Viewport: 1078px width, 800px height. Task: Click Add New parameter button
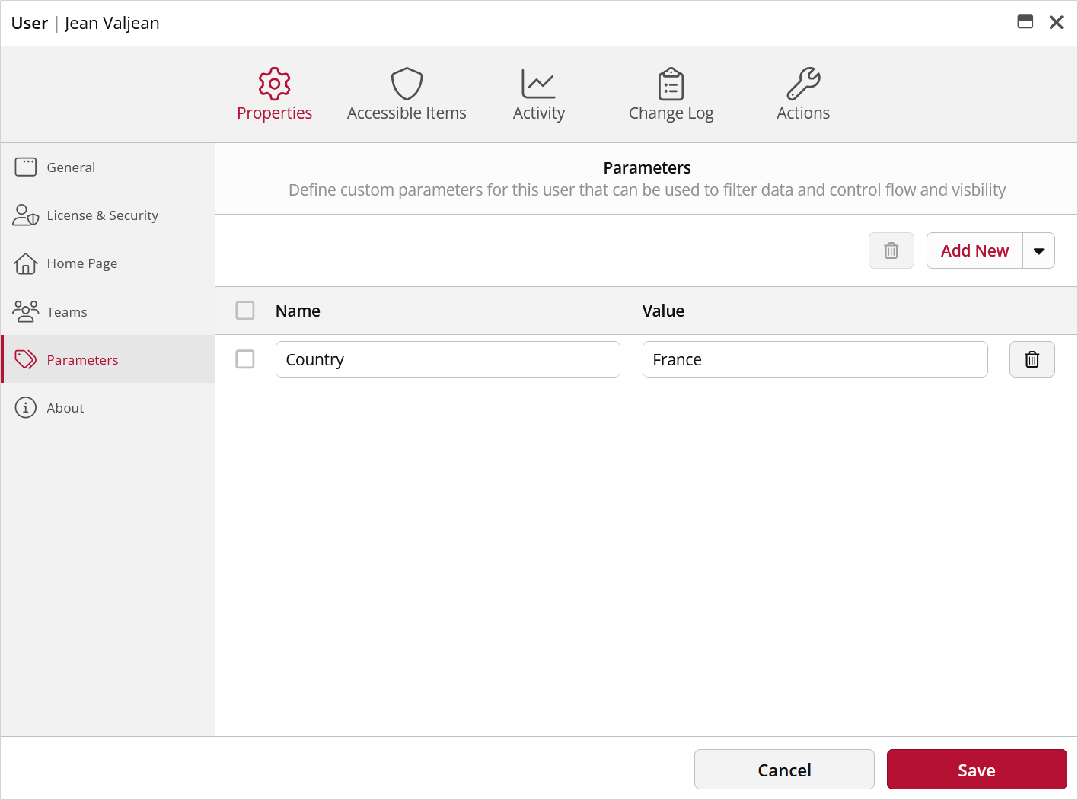pyautogui.click(x=974, y=250)
